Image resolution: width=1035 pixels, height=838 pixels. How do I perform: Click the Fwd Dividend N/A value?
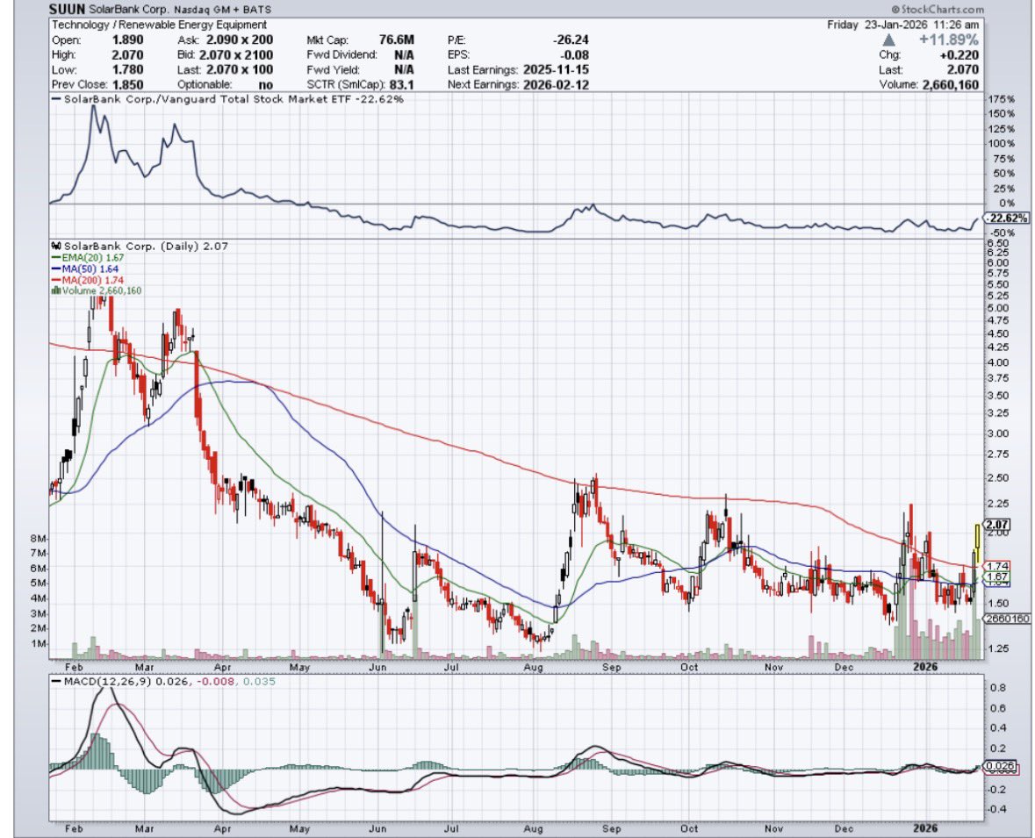tap(404, 54)
